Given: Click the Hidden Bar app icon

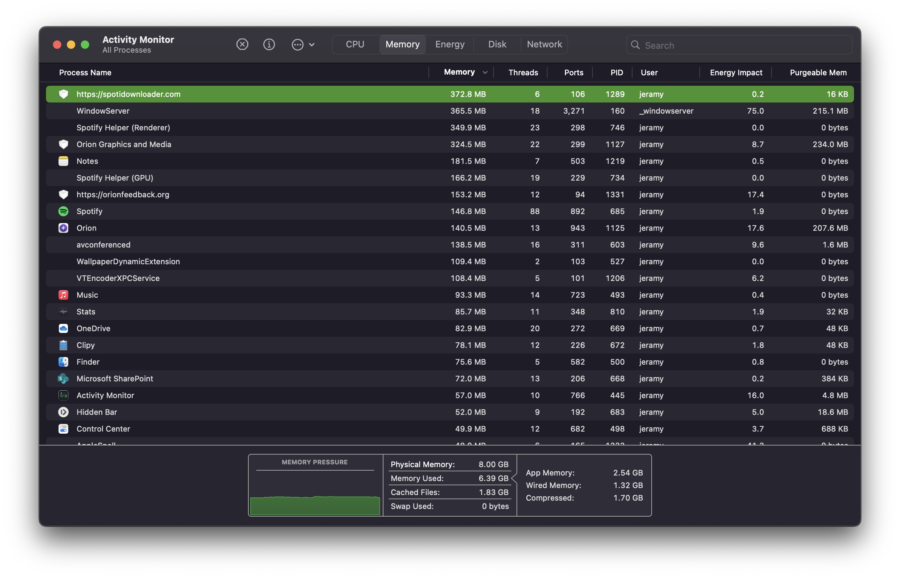Looking at the screenshot, I should pyautogui.click(x=63, y=412).
